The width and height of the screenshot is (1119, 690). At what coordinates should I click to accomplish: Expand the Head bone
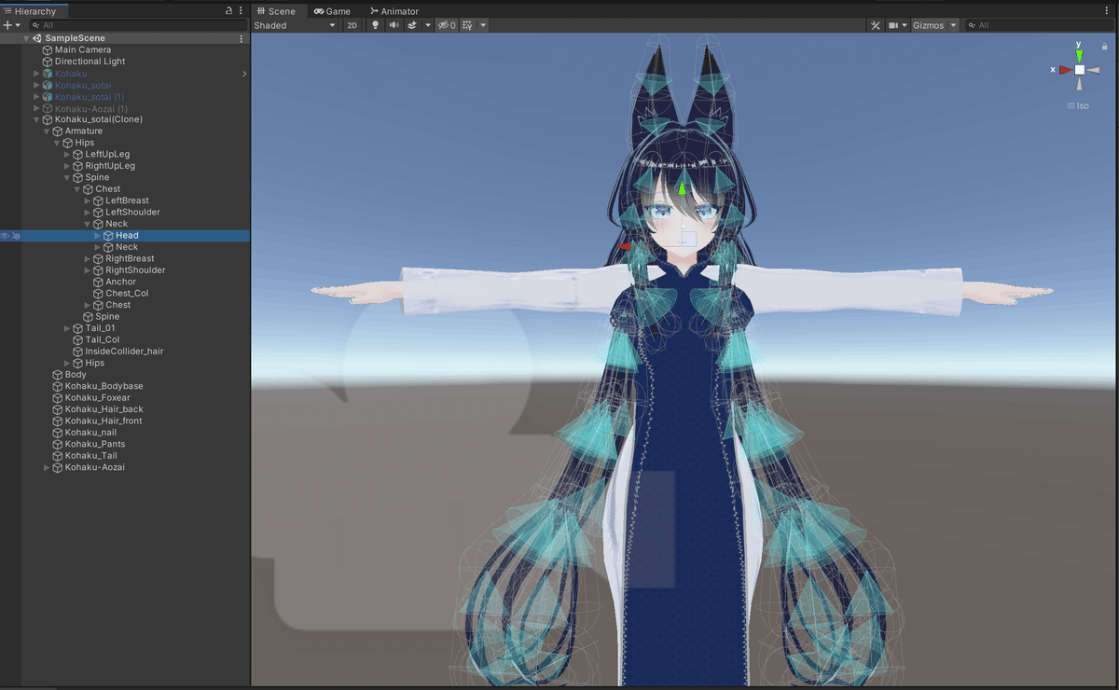tap(98, 236)
